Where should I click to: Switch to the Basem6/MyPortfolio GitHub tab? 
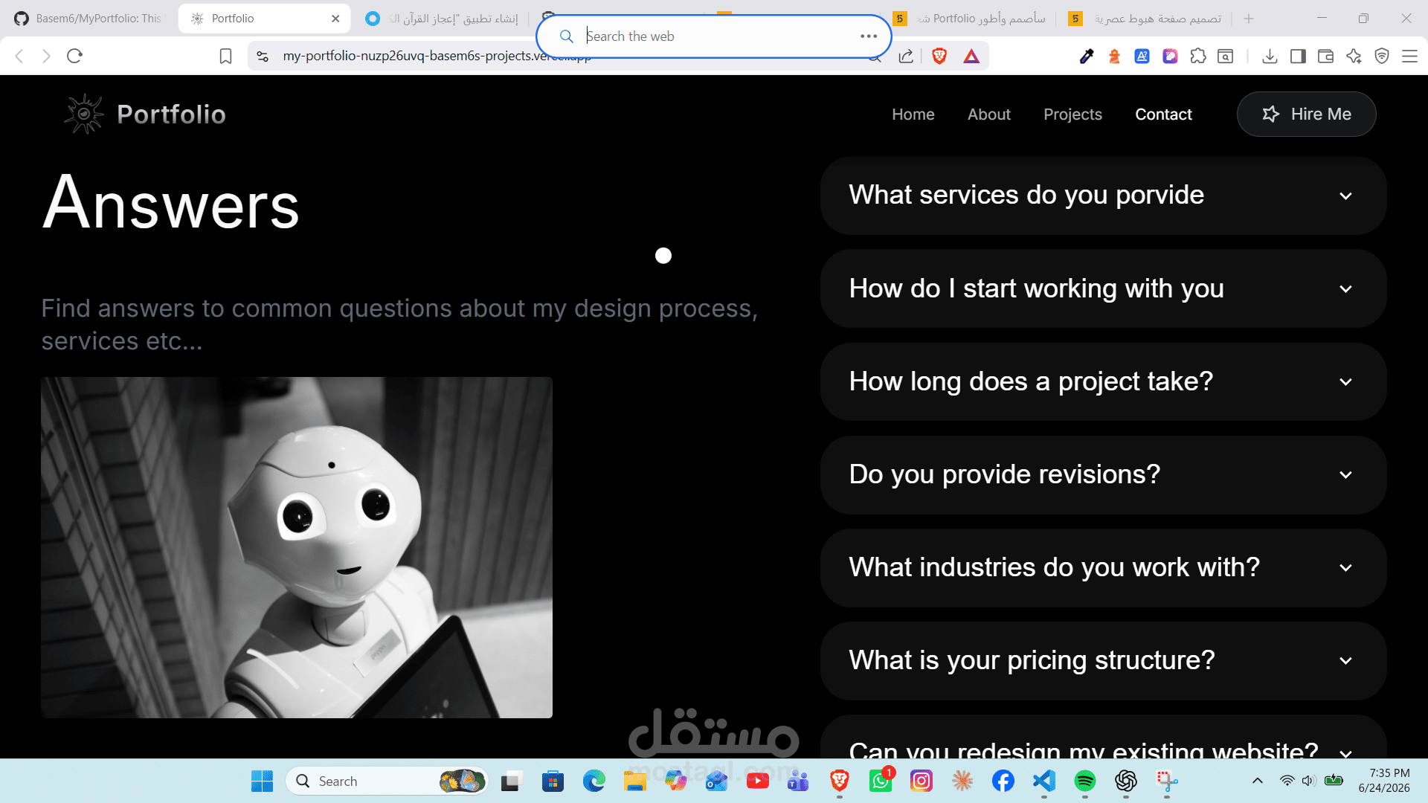click(89, 19)
